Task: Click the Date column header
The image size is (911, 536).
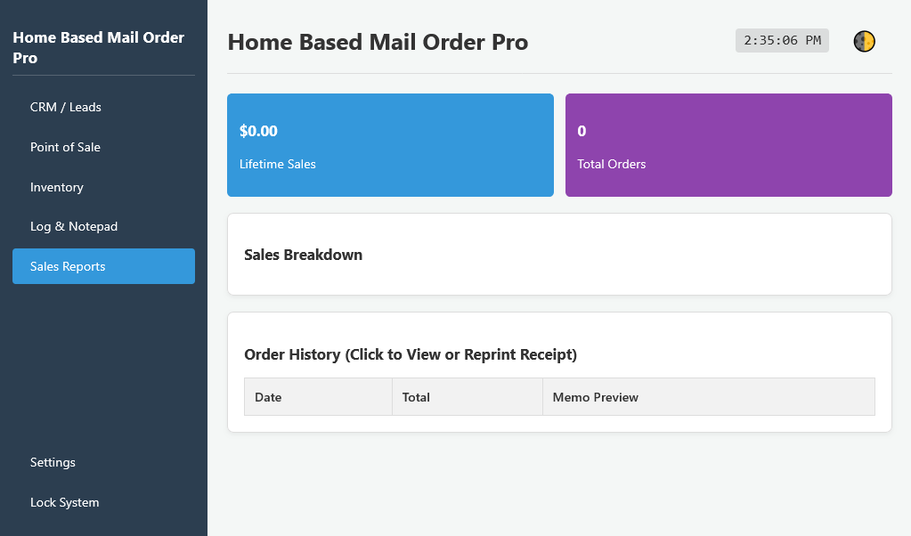Action: (x=268, y=397)
